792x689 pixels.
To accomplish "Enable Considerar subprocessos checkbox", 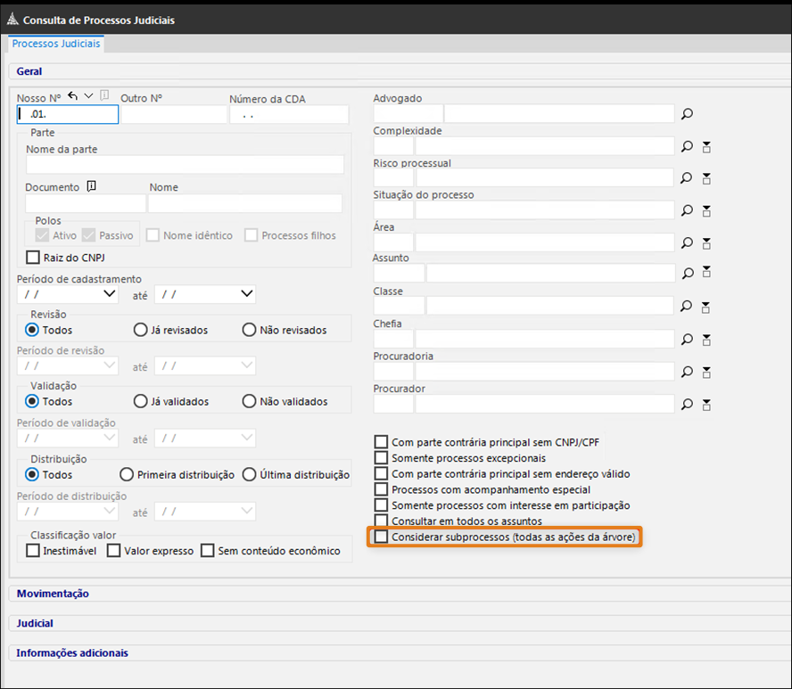I will 382,537.
